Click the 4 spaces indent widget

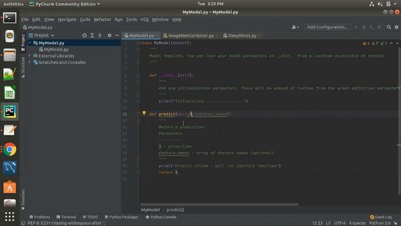coord(357,223)
